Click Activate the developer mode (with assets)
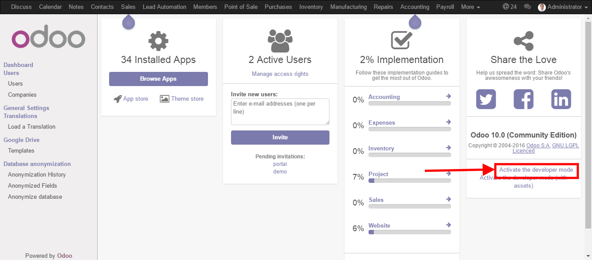The width and height of the screenshot is (592, 260). coord(524,181)
